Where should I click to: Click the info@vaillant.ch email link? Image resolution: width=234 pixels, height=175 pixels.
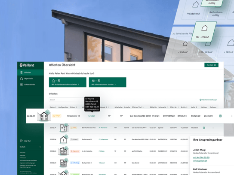pos(200,161)
